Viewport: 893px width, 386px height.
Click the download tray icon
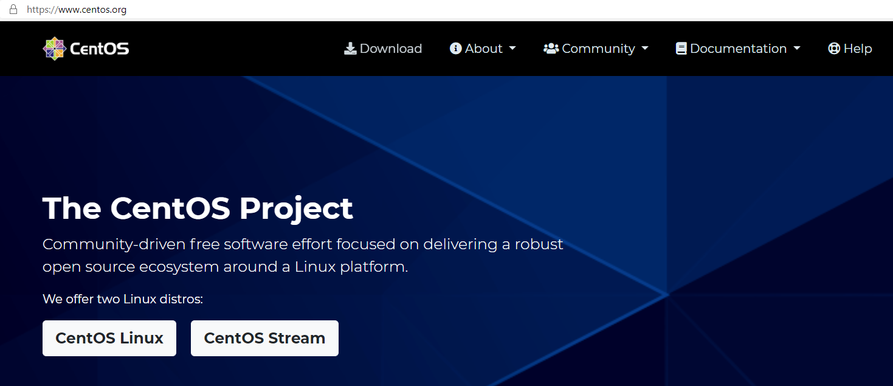coord(350,49)
